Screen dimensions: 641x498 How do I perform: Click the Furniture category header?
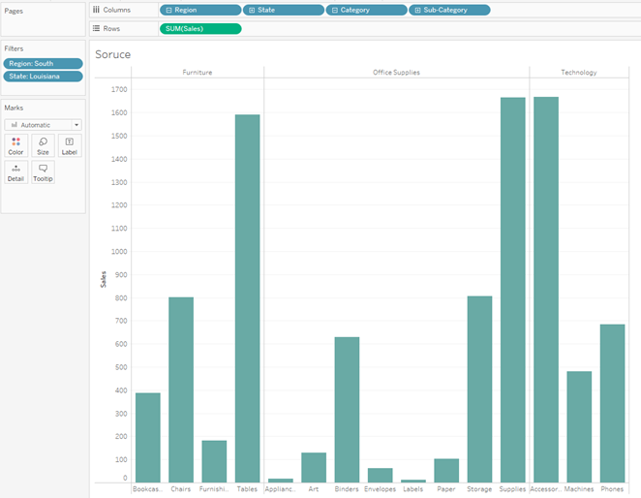tap(197, 73)
